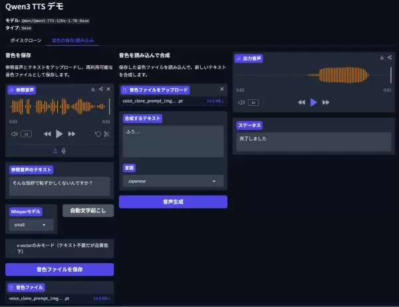Remove the uploaded voice file
The width and height of the screenshot is (399, 307).
coord(222,89)
